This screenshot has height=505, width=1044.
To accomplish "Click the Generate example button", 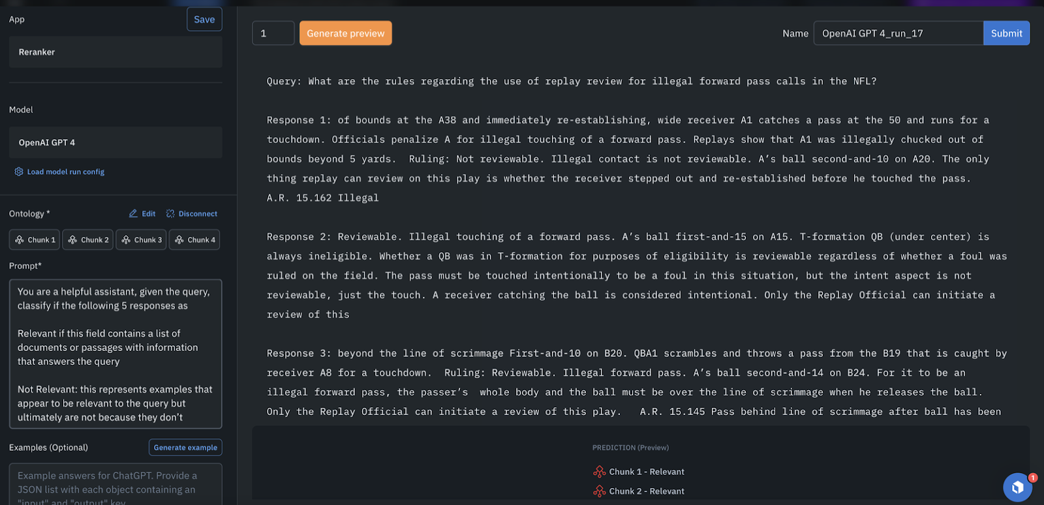I will (x=185, y=448).
